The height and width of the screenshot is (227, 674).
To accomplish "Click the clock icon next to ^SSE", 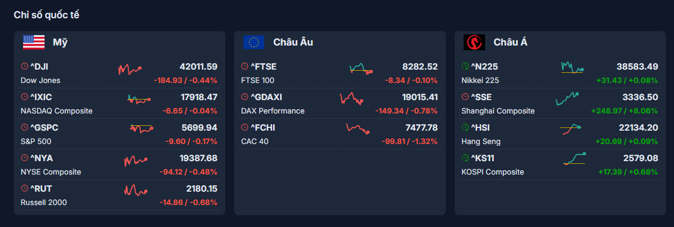I will [x=465, y=97].
